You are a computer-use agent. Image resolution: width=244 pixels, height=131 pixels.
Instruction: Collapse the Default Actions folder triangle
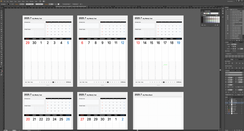tap(229, 9)
